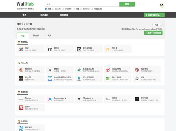This screenshot has width=176, height=131.
Task: Click the 搜狗微信 red icon
Action: coord(21,70)
